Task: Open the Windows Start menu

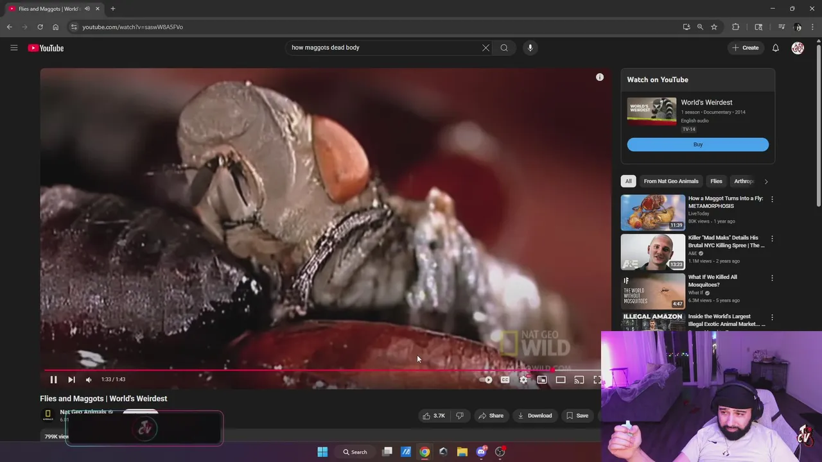Action: (322, 452)
